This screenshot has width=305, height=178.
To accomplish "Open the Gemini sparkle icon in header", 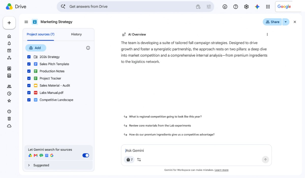I will 257,7.
